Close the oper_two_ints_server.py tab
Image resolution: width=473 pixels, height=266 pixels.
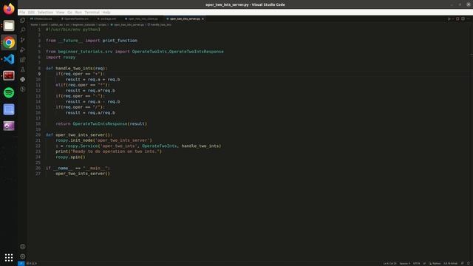203,18
